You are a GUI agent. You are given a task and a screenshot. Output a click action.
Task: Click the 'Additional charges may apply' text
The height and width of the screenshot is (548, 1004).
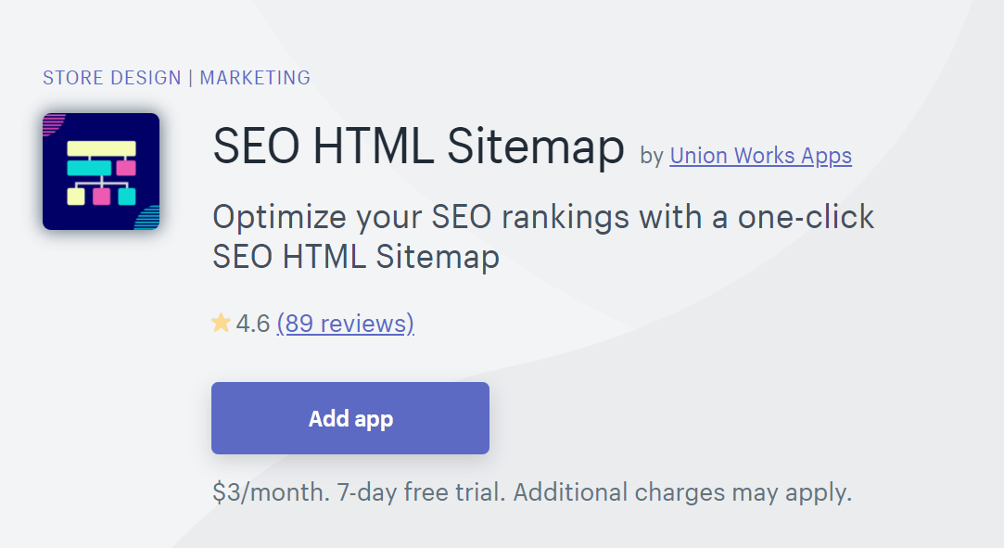coord(682,492)
